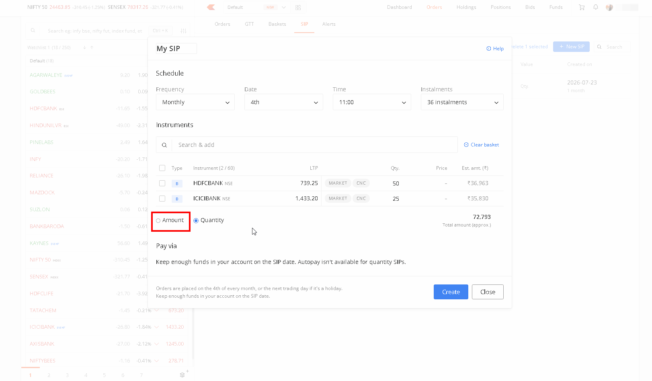
Task: Collapse the Default (18) watchlist group
Action: click(42, 61)
